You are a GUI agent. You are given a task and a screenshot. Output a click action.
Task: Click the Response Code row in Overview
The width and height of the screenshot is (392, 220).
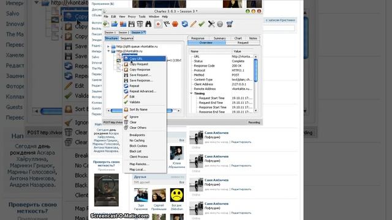[x=222, y=66]
